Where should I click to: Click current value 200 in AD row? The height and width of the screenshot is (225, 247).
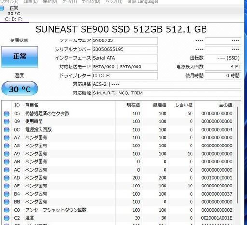coord(136,178)
